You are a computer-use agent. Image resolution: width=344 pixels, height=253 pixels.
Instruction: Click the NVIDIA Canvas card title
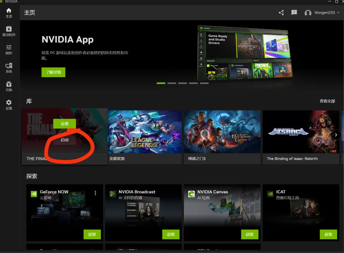(x=213, y=192)
